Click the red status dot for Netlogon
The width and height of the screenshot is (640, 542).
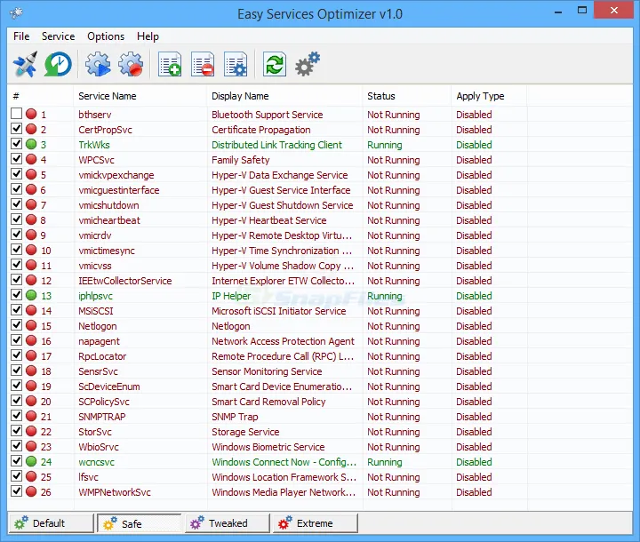click(x=31, y=325)
